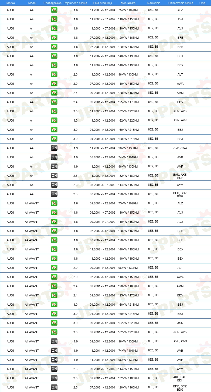Select AWA engine code in A4 sedan row
Image resolution: width=211 pixels, height=392 pixels.
tap(180, 84)
